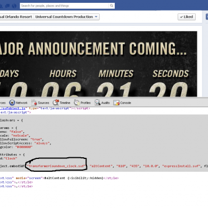Click the Console panel icon

pos(117,103)
